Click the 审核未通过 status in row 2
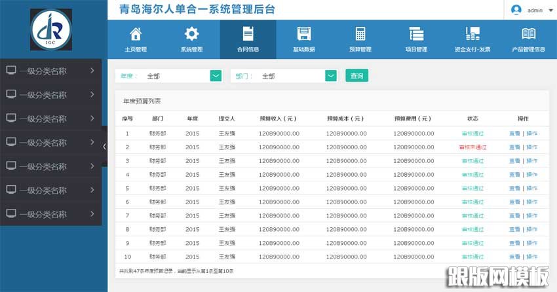Image resolution: width=557 pixels, height=292 pixels. point(472,147)
